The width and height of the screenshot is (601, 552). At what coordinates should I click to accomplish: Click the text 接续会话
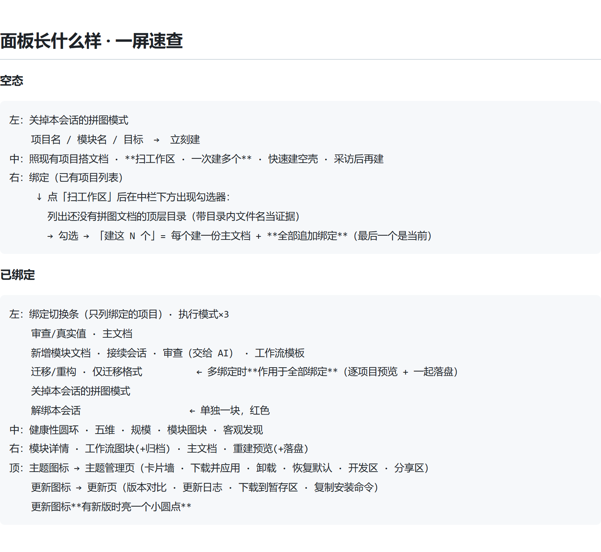tap(127, 353)
